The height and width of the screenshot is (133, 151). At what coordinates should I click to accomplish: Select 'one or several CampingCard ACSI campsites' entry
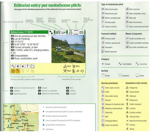[63, 121]
